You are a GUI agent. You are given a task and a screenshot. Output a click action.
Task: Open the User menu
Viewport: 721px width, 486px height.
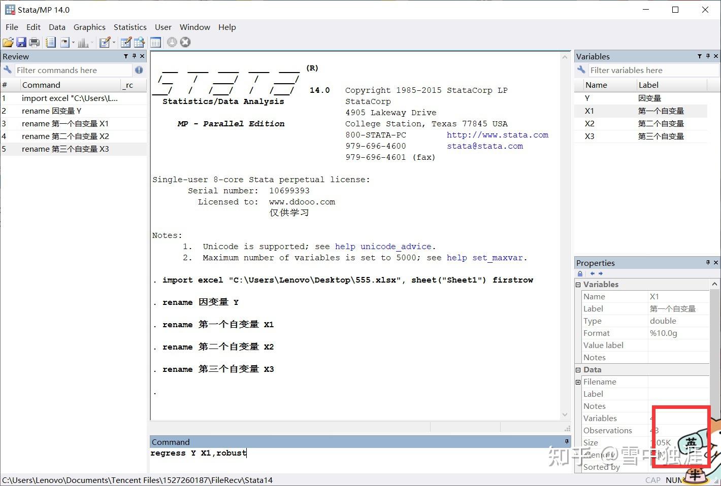coord(163,27)
